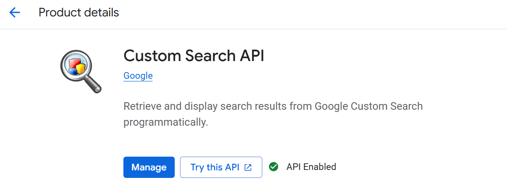Click the API Enabled status label
The height and width of the screenshot is (181, 506).
[311, 167]
